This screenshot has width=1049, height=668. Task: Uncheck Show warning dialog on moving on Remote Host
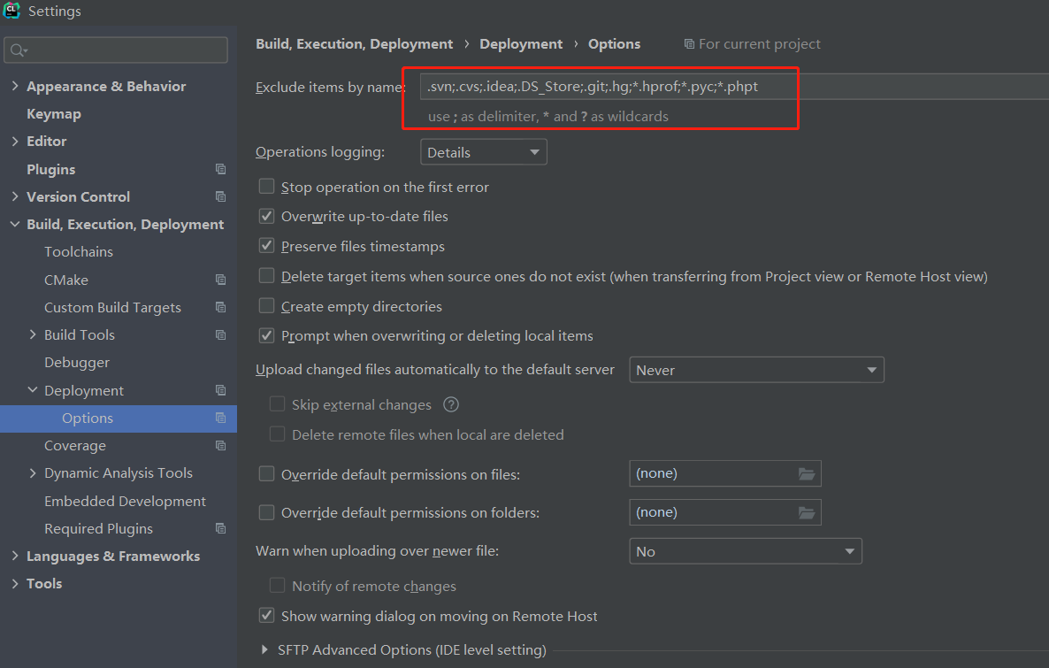click(x=266, y=616)
